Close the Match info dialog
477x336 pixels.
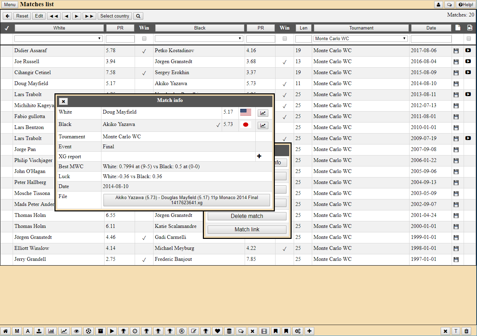point(63,101)
